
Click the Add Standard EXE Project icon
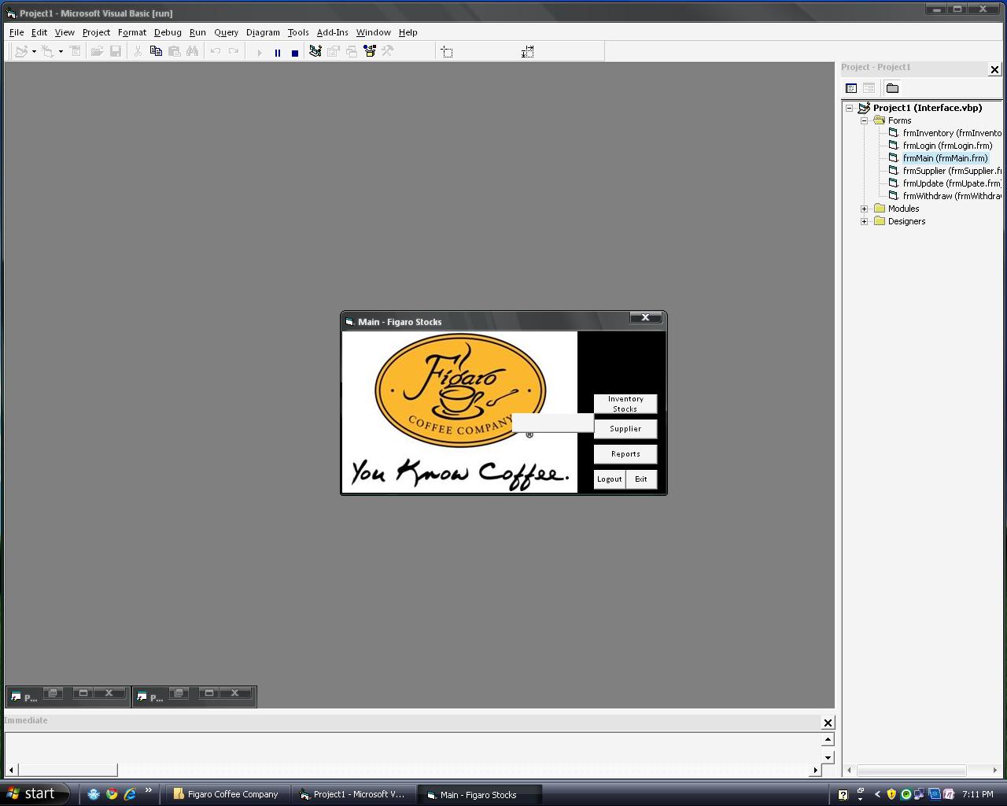coord(21,51)
